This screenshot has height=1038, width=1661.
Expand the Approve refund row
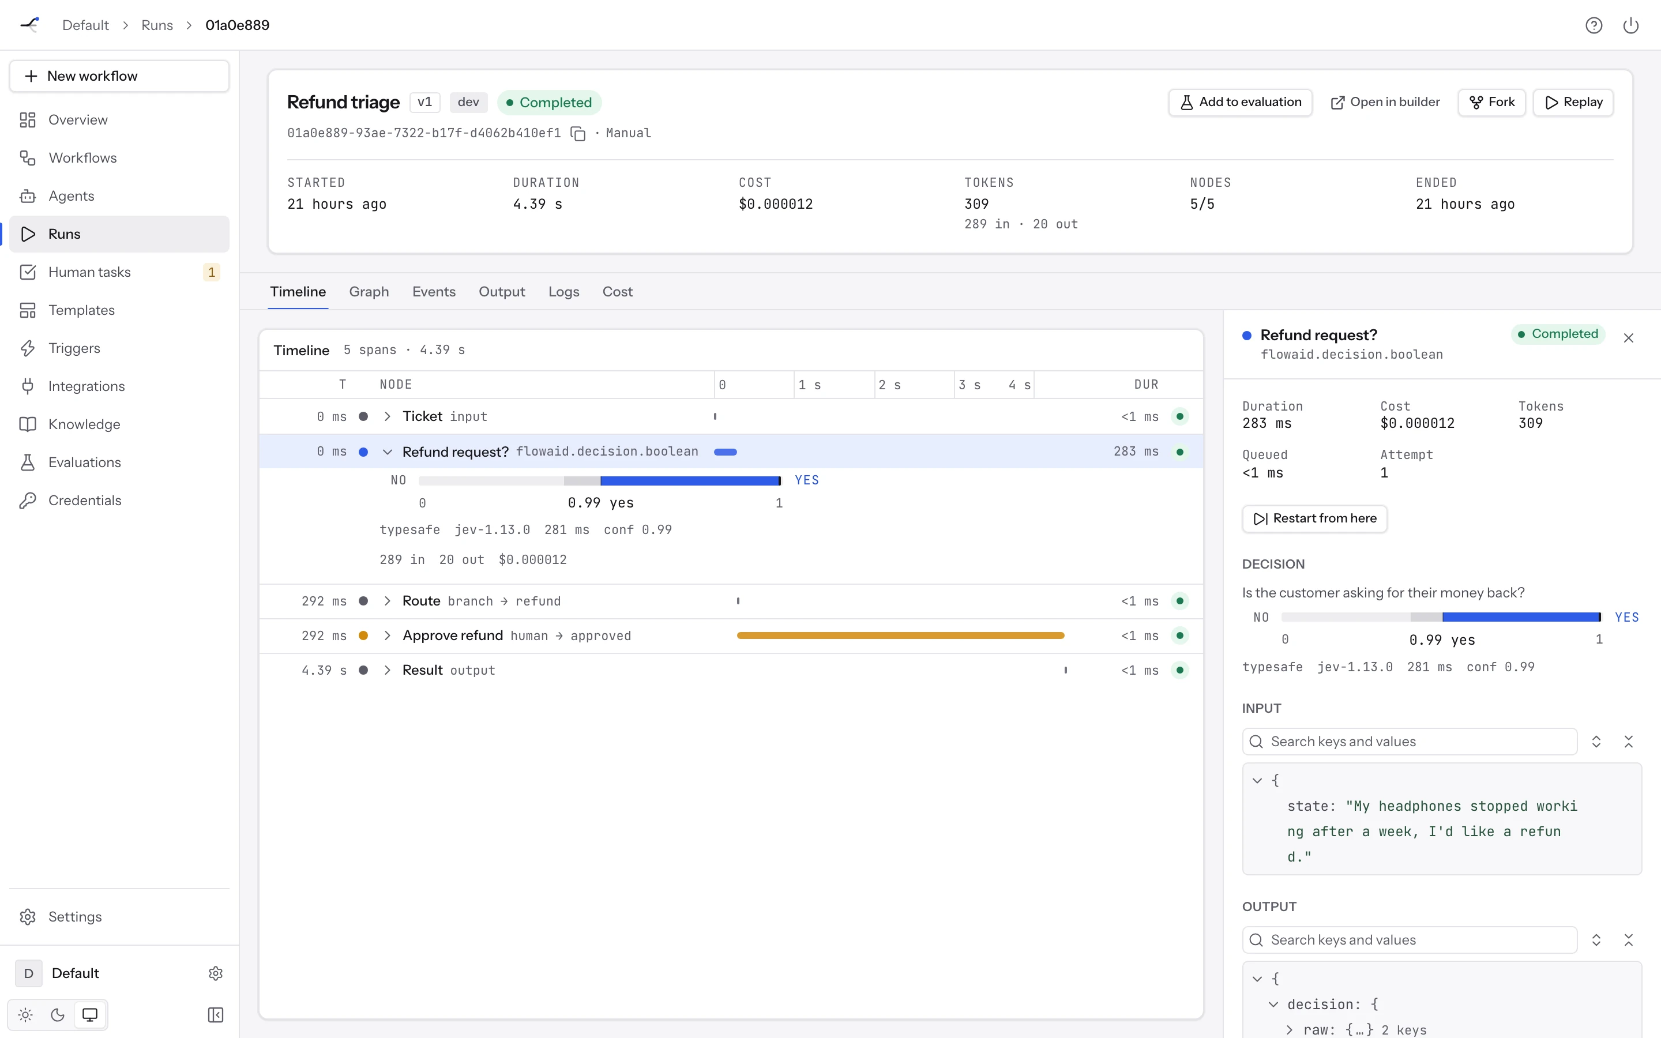click(387, 635)
